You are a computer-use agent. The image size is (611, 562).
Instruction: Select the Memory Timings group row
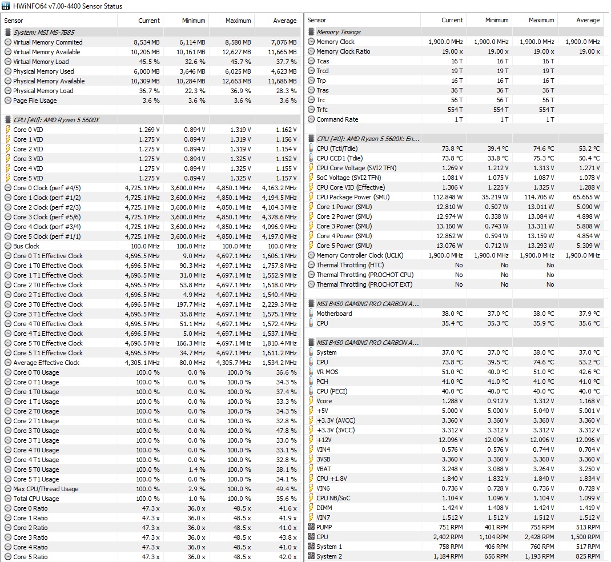(455, 32)
